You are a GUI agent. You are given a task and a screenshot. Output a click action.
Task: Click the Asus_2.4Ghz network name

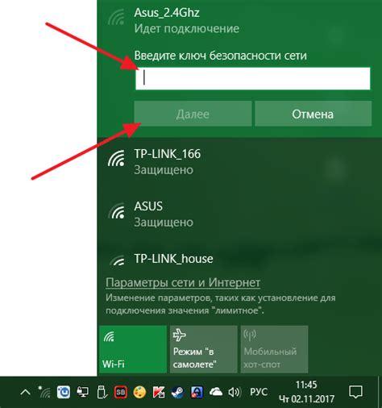tap(167, 13)
